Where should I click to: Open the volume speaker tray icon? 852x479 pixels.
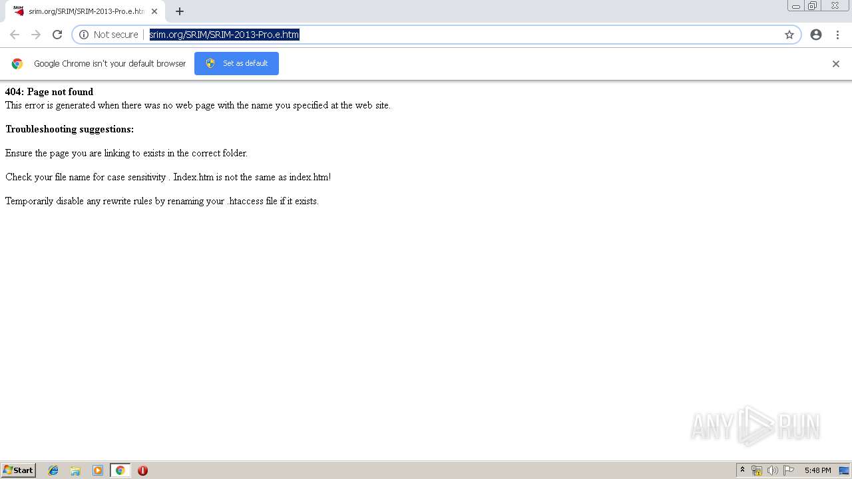(x=773, y=470)
